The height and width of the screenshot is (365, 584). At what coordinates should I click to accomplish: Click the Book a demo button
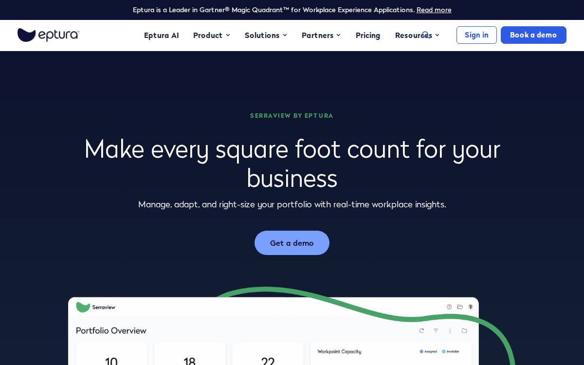tap(533, 35)
